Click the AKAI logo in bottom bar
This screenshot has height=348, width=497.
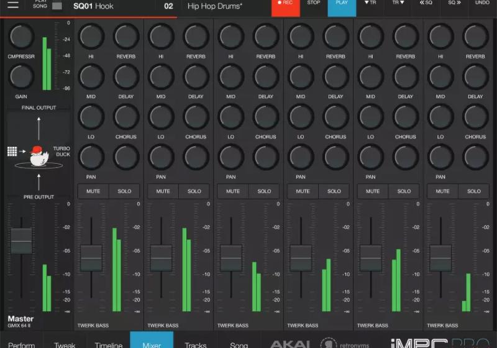tap(290, 344)
